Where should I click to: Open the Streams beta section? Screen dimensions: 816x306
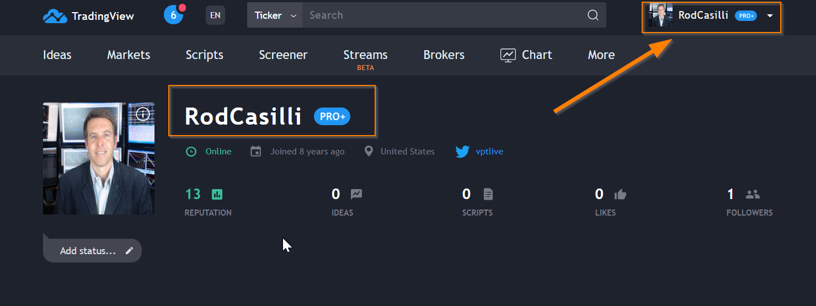[365, 55]
